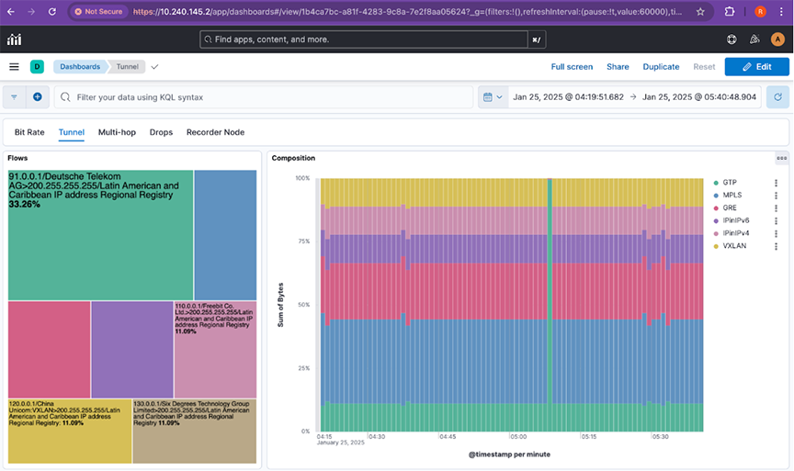Open Composition panel options ellipsis

pyautogui.click(x=781, y=158)
